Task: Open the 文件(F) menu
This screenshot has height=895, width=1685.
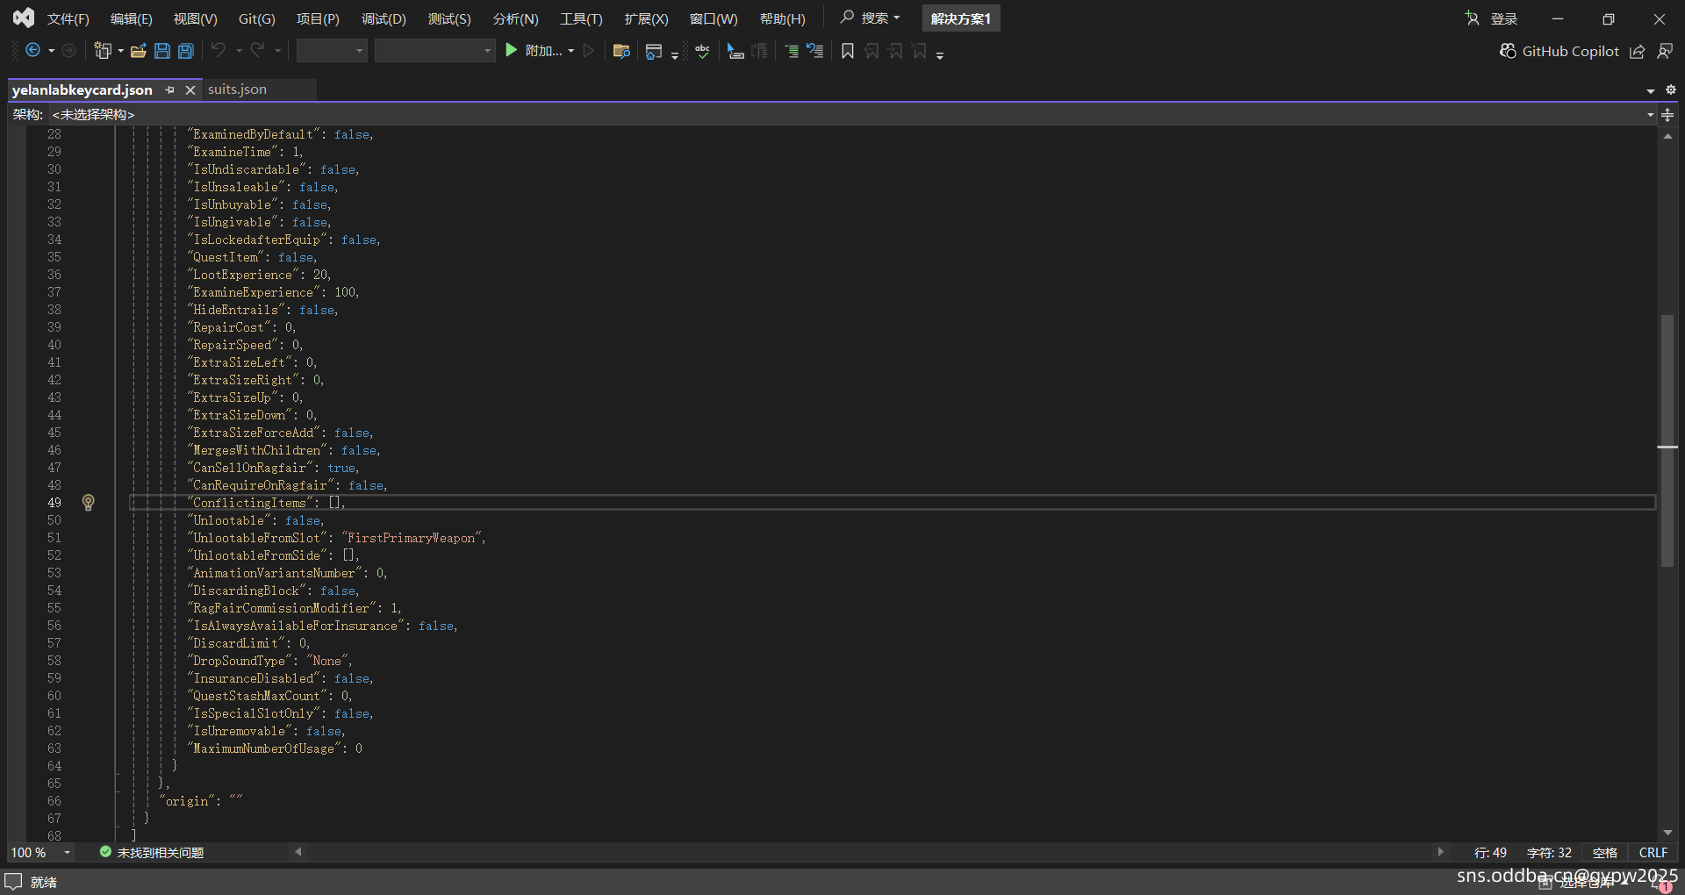Action: pyautogui.click(x=68, y=18)
